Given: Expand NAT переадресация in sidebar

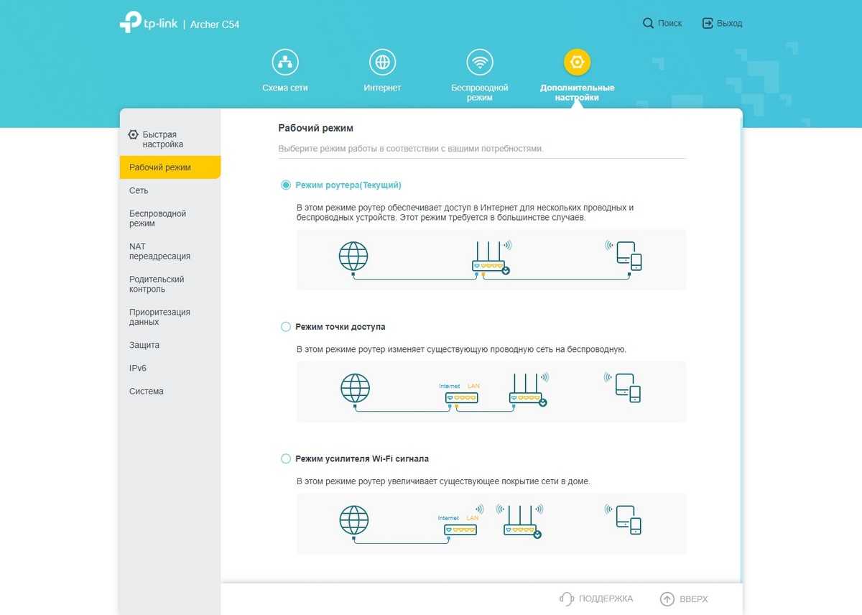Looking at the screenshot, I should (x=159, y=251).
